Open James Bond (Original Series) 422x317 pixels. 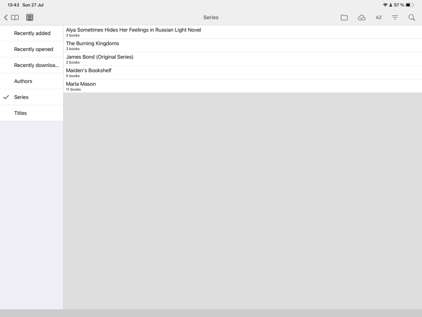[x=242, y=59]
